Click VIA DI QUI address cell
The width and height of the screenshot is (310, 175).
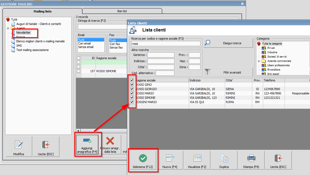point(207,102)
